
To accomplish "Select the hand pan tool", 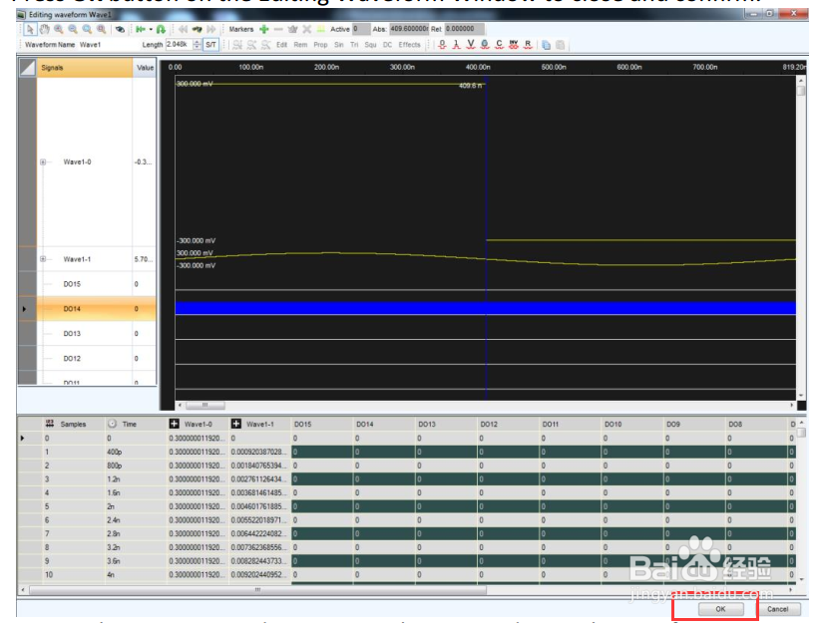I will click(x=45, y=29).
